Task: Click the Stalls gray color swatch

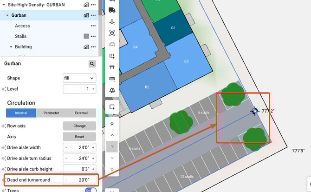Action: [x=86, y=36]
